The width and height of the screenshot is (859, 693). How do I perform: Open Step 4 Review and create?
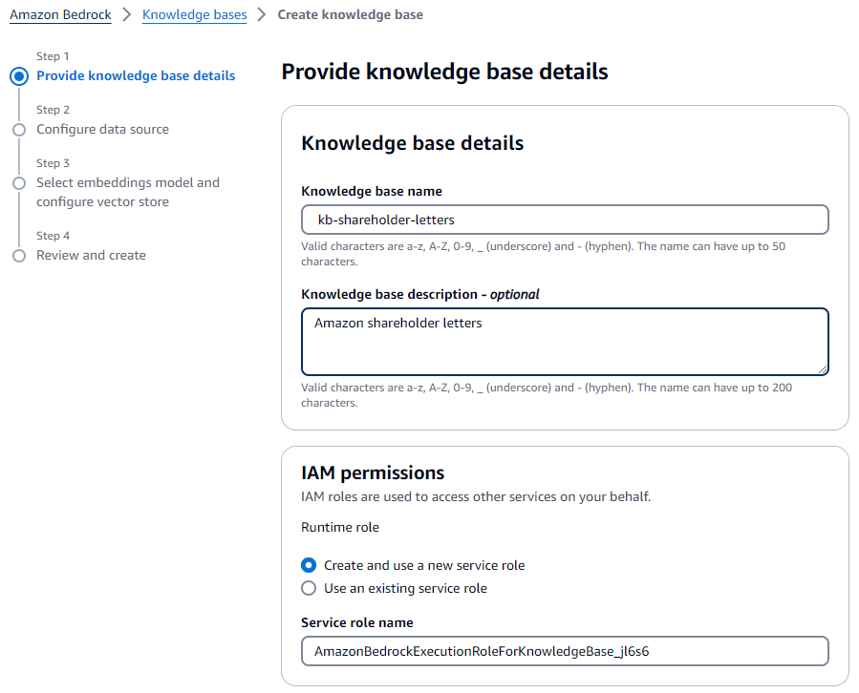91,255
